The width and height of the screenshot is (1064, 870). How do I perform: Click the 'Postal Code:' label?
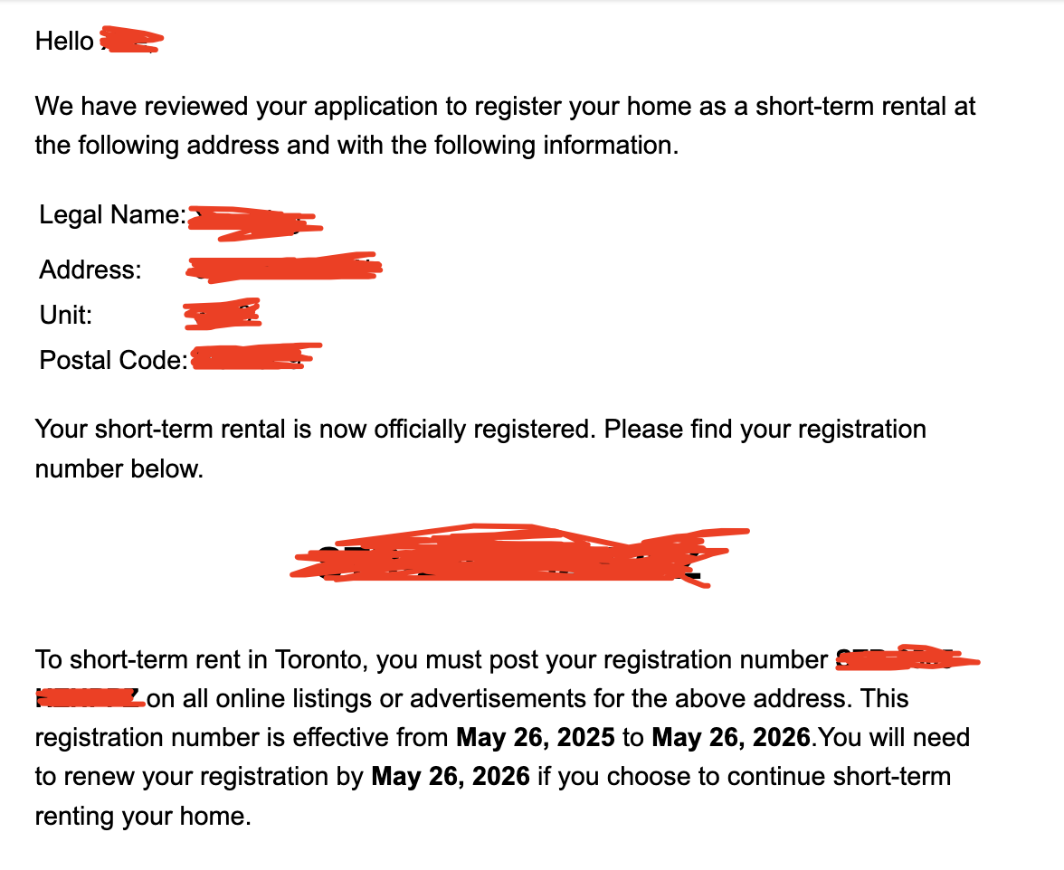pyautogui.click(x=113, y=360)
